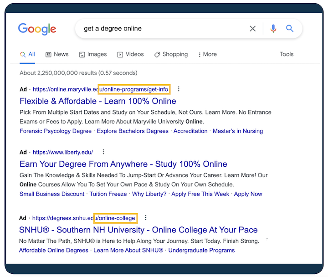This screenshot has width=328, height=277.
Task: Switch to the Images tab
Action: point(93,54)
